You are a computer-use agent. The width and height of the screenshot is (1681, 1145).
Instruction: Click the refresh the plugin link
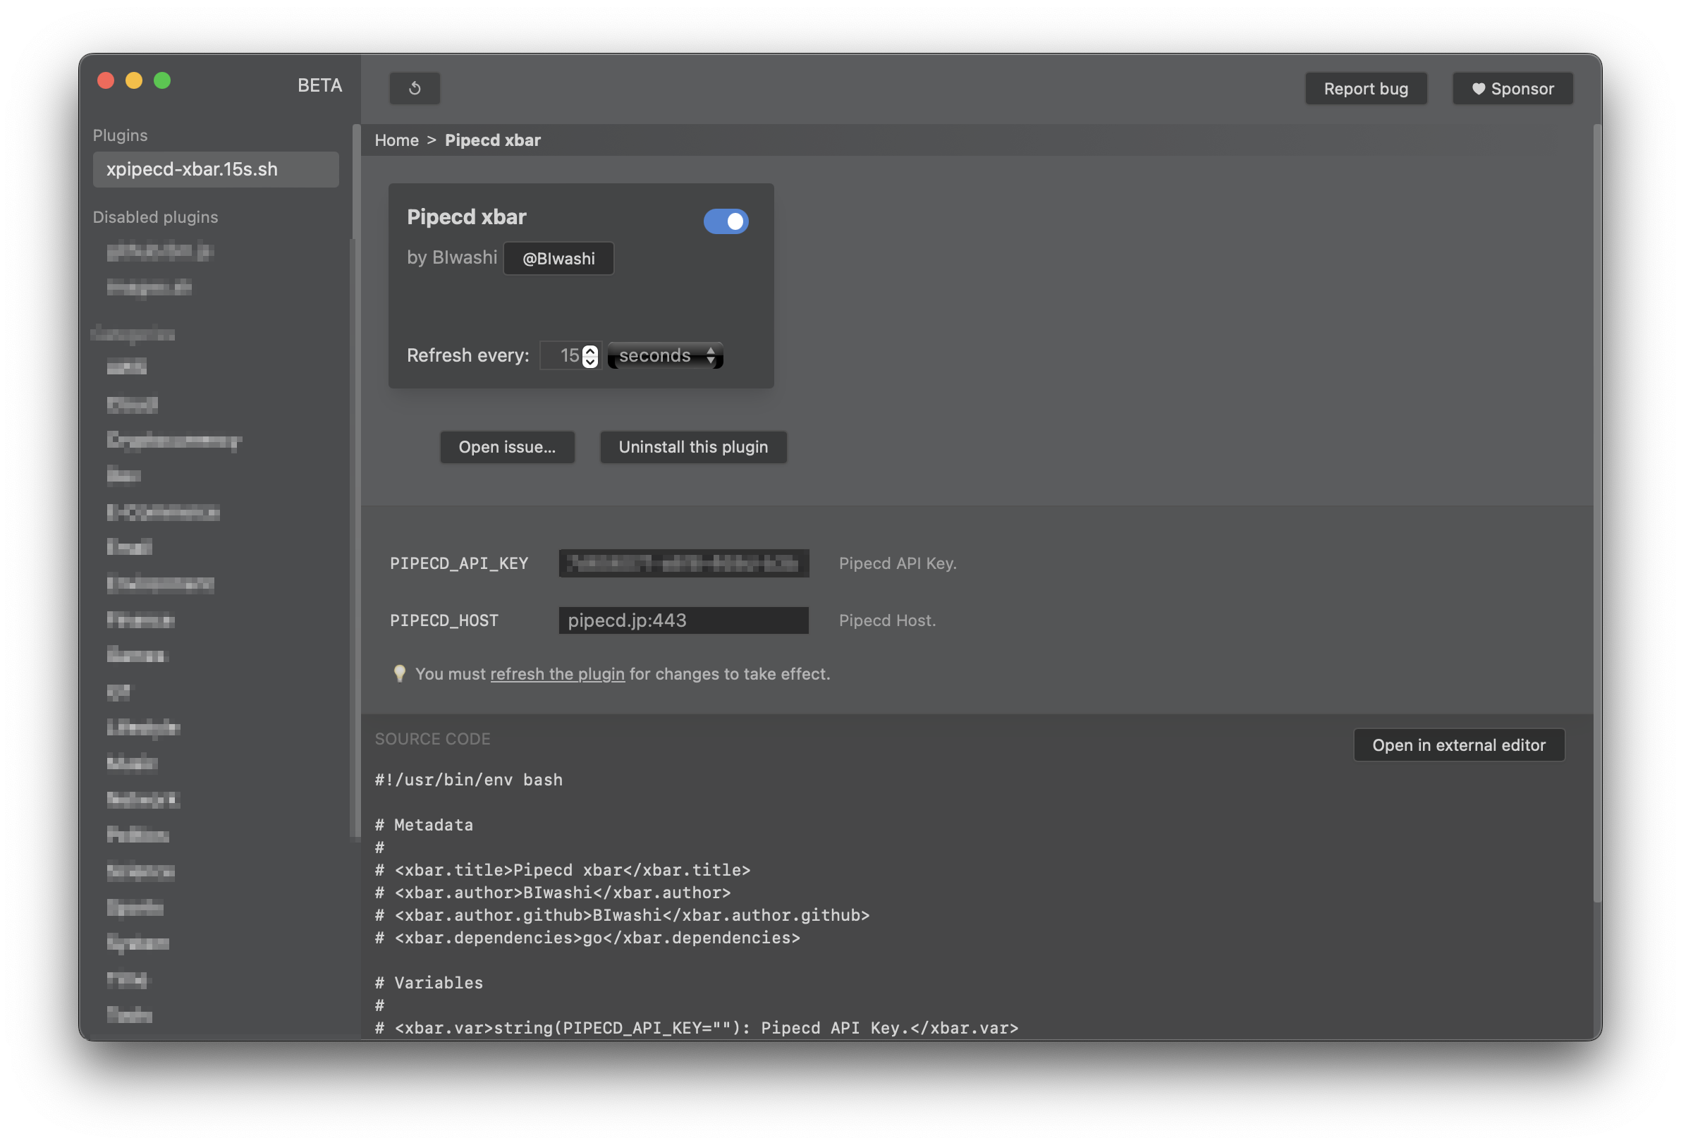pyautogui.click(x=557, y=673)
